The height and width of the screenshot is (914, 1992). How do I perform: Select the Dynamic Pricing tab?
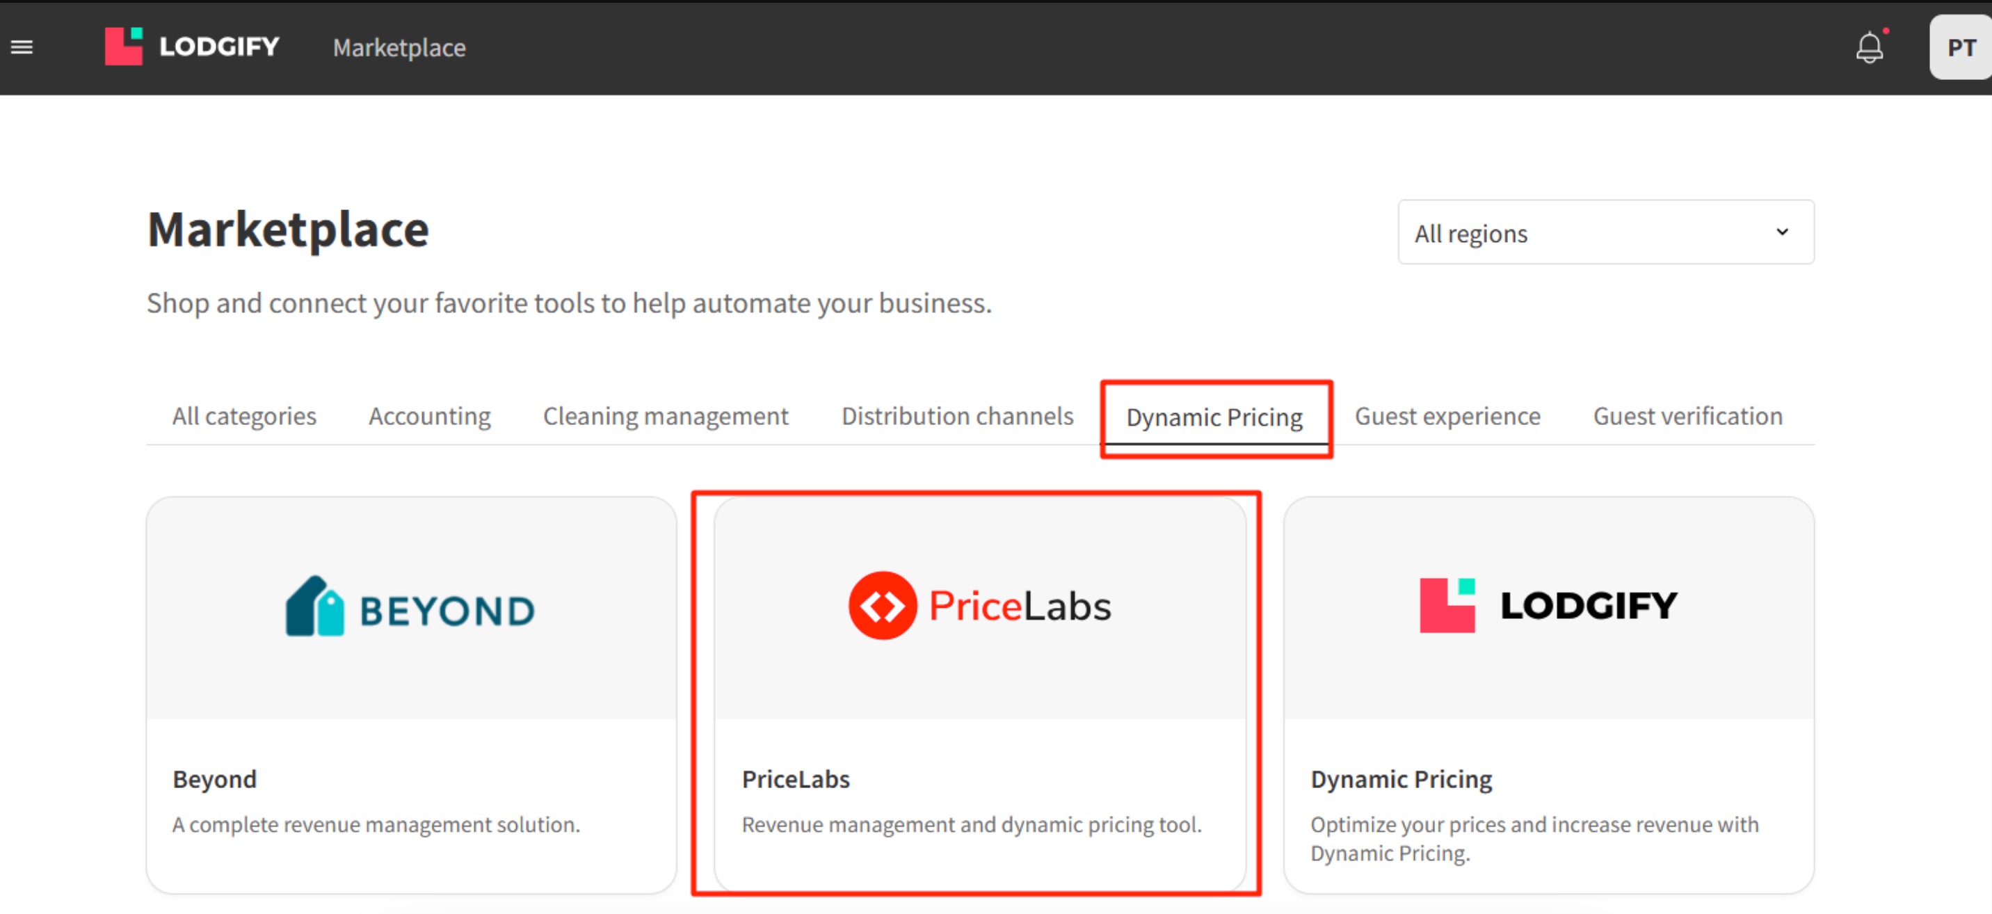(x=1214, y=417)
